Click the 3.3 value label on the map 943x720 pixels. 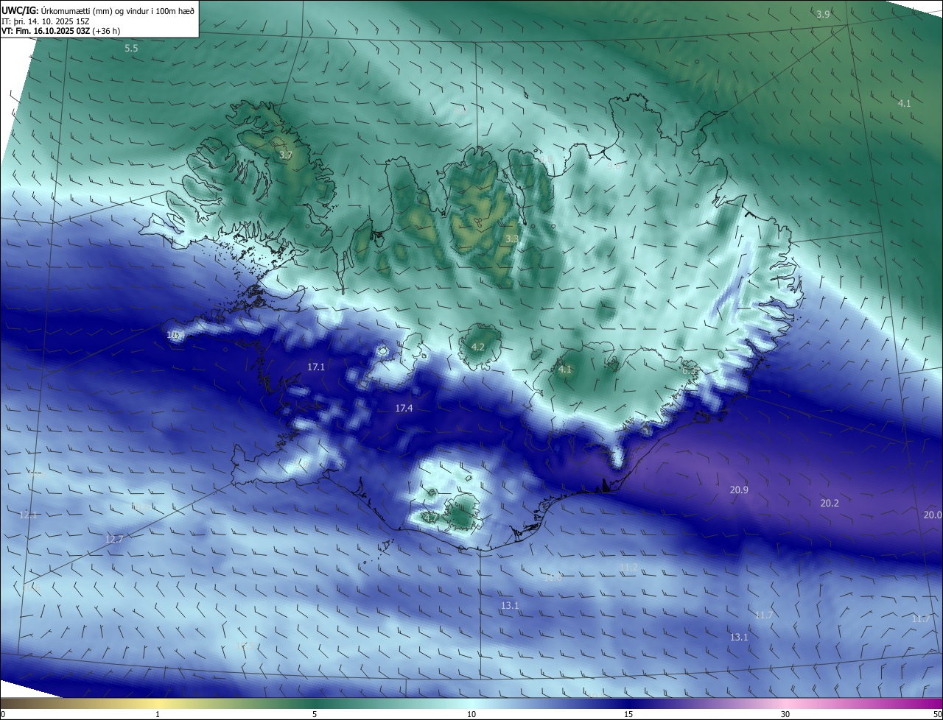[x=512, y=239]
